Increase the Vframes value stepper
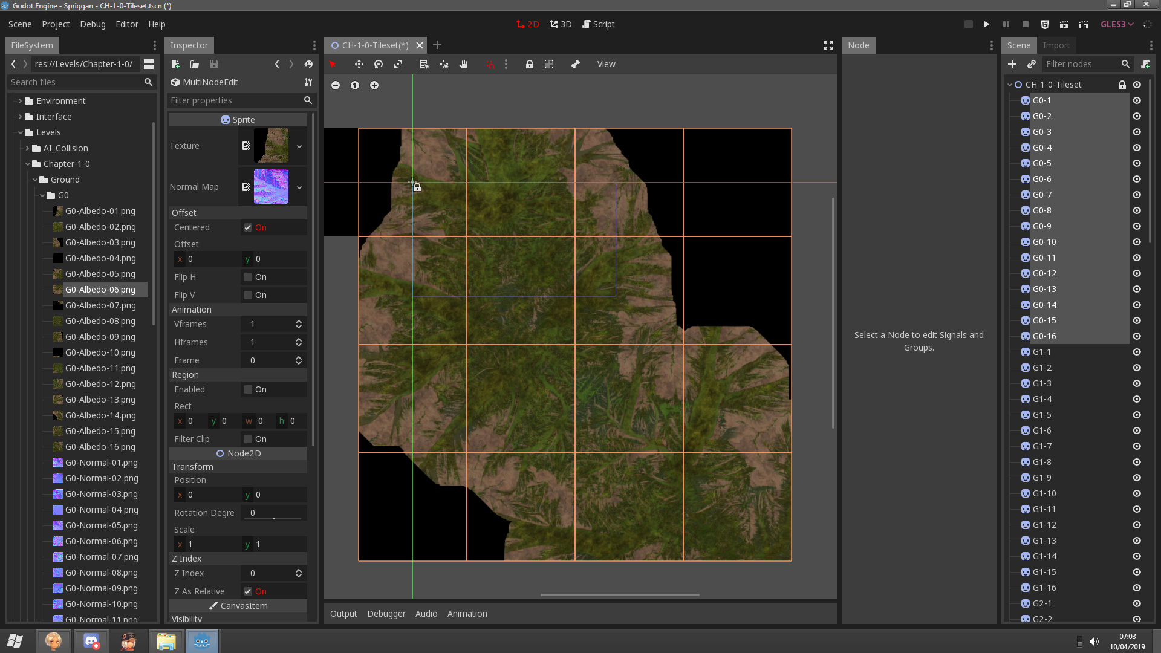The height and width of the screenshot is (653, 1161). (x=298, y=321)
